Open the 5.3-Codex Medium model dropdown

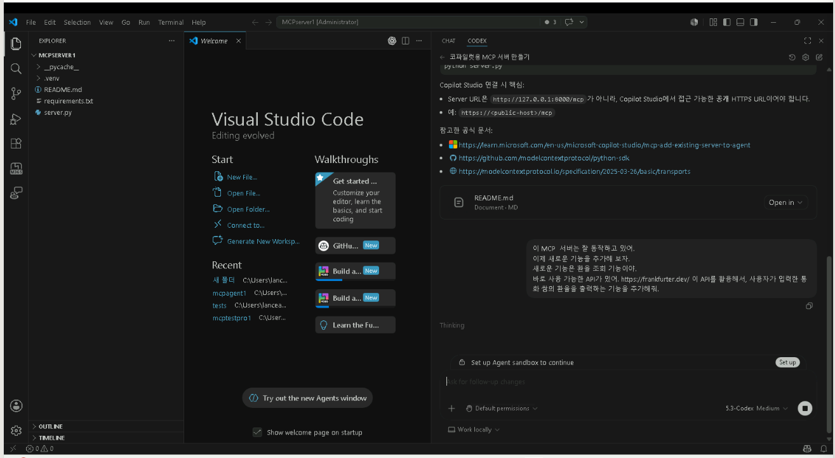click(757, 409)
